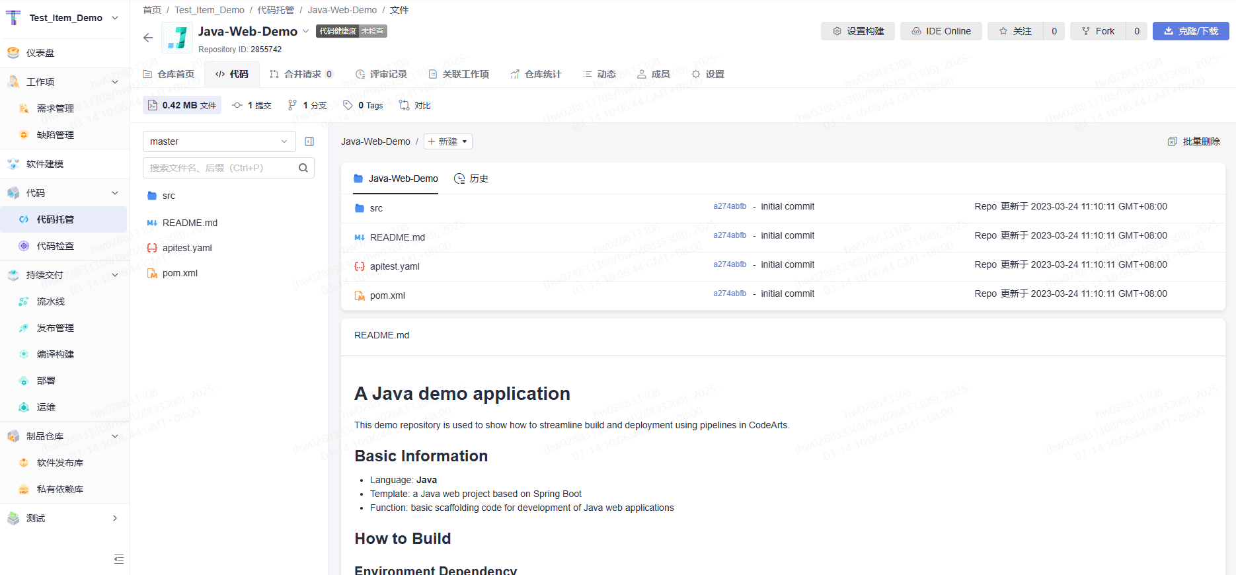Star the repository with 关注
The height and width of the screenshot is (575, 1236).
click(1015, 31)
